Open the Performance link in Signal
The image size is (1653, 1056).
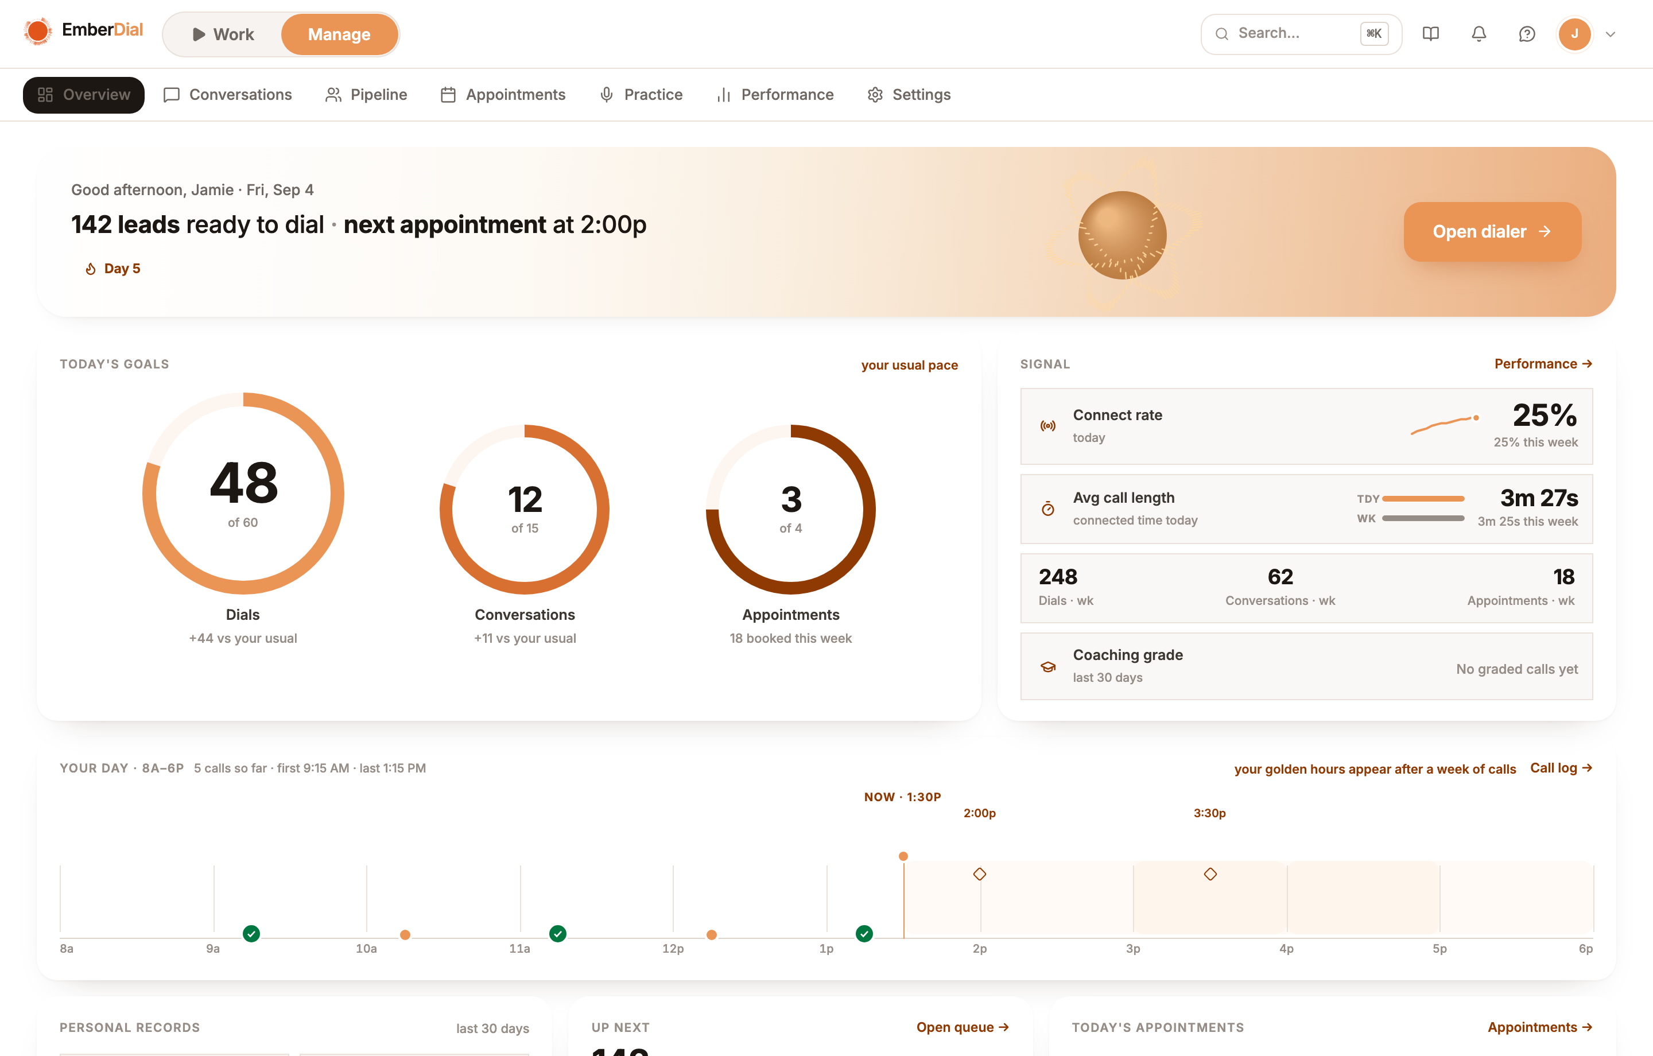tap(1543, 364)
